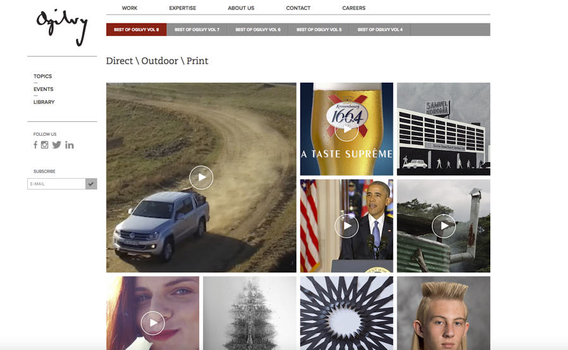Play the corrugated roof chimney video
Image resolution: width=568 pixels, height=350 pixels.
443,226
